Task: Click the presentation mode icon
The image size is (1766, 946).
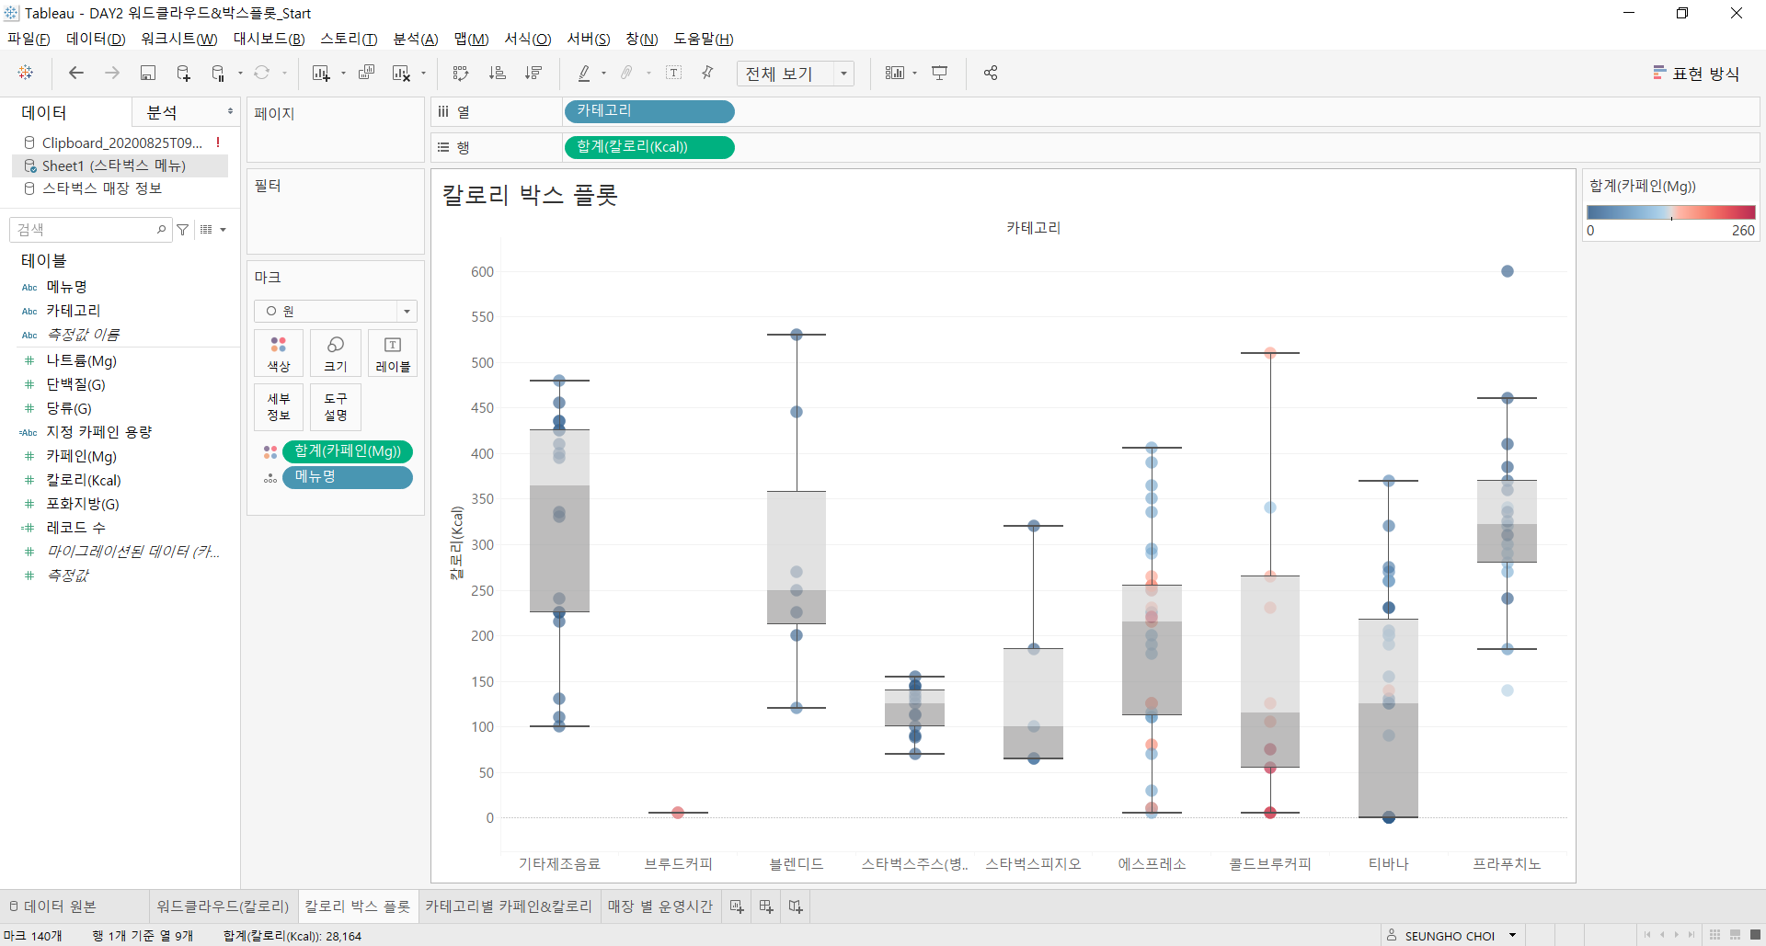Action: pos(940,73)
